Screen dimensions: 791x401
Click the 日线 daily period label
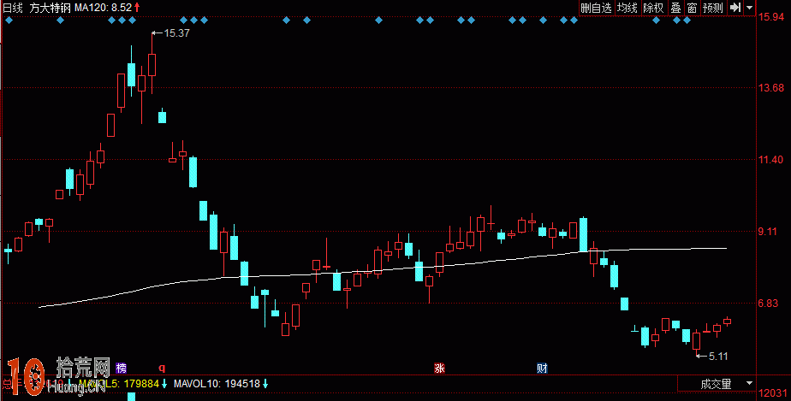point(13,8)
